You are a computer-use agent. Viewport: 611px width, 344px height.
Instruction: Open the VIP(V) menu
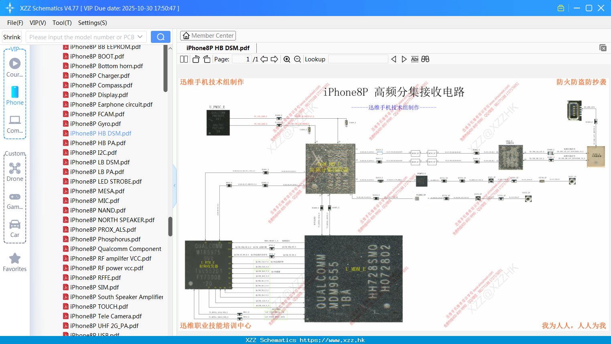(38, 23)
